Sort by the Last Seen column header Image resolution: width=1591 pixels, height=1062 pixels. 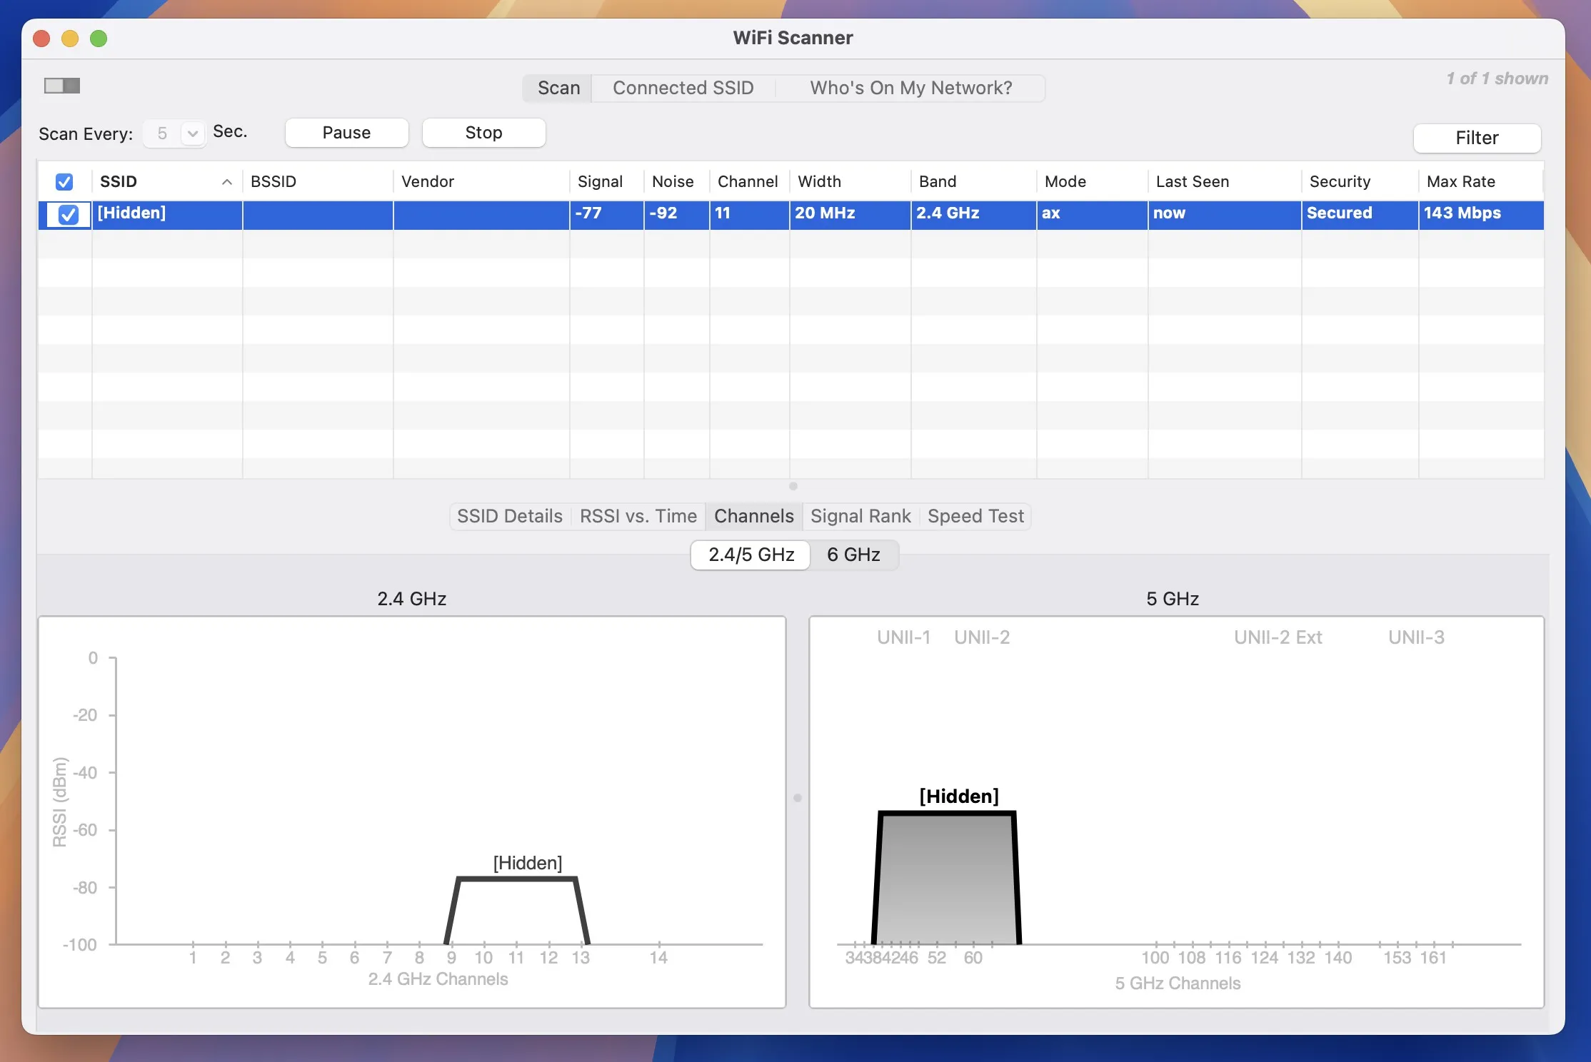1225,182
